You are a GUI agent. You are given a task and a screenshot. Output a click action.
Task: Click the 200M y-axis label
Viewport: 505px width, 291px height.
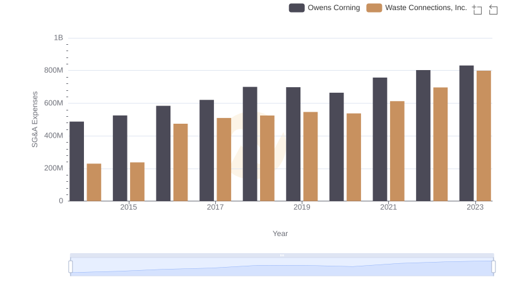(x=54, y=168)
